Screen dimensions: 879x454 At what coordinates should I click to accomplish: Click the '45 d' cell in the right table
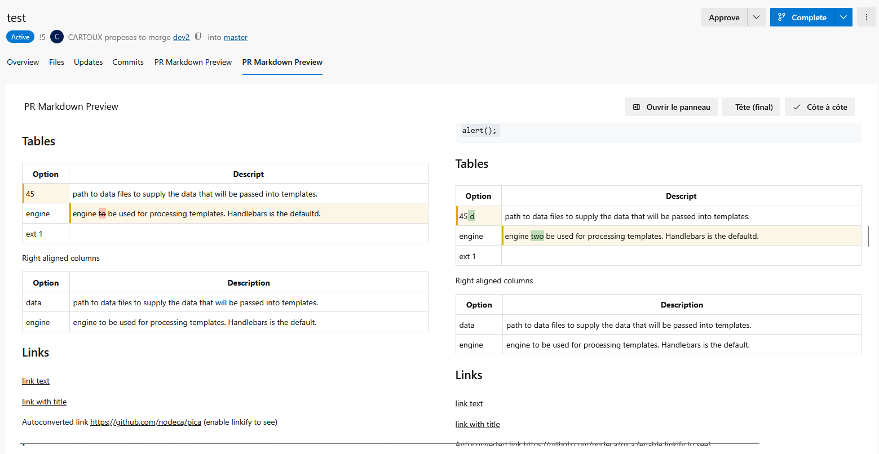coord(479,216)
